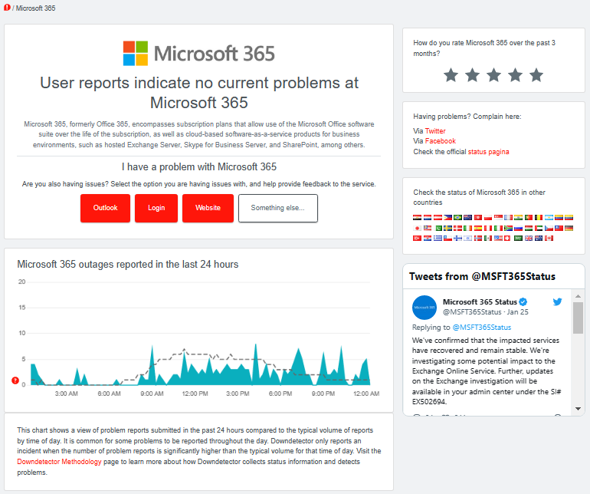Report a Website problem

(208, 208)
